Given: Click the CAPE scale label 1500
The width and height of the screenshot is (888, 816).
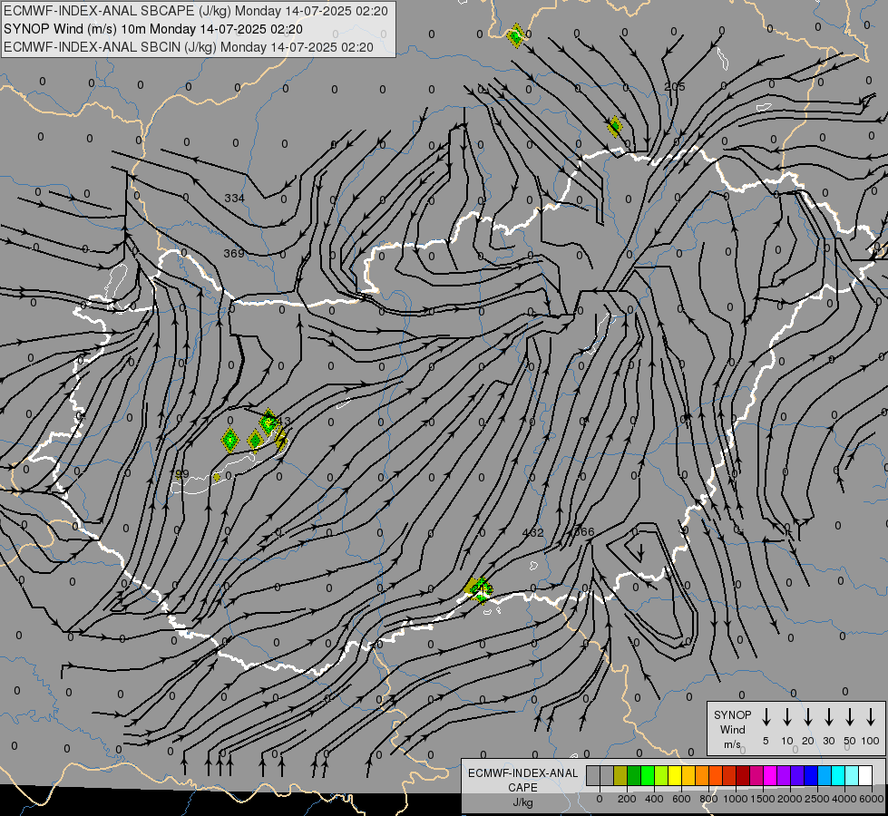Looking at the screenshot, I should pyautogui.click(x=763, y=799).
